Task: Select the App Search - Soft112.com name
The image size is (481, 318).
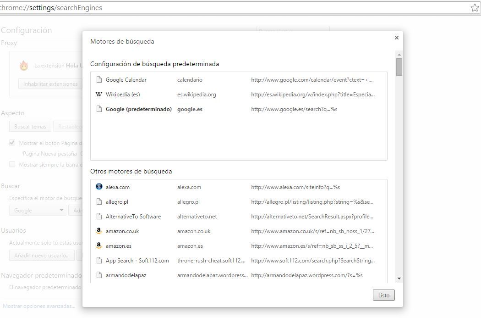Action: tap(137, 261)
